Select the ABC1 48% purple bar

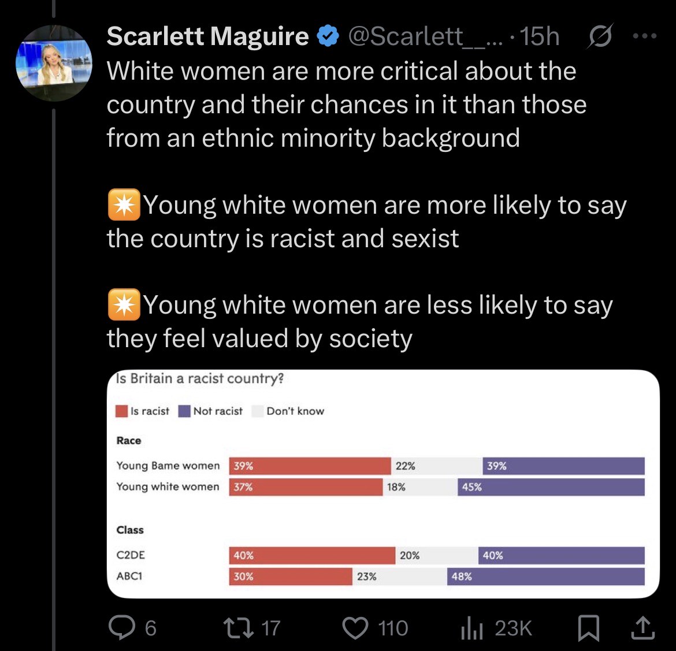(x=546, y=576)
